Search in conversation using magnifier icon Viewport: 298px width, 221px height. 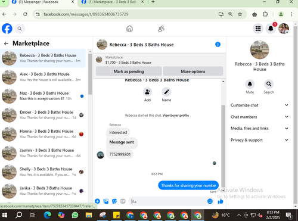click(x=269, y=84)
